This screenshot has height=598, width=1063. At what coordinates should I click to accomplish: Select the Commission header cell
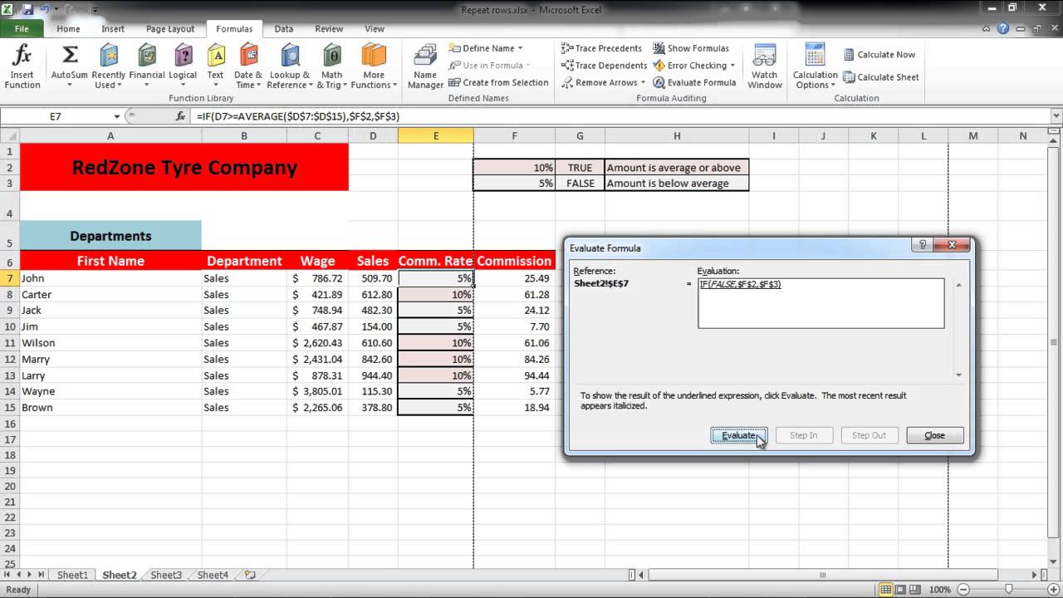pos(514,261)
